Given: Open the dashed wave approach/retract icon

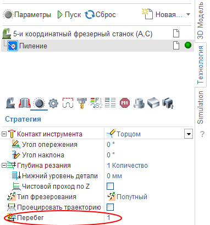Looking at the screenshot, I should click(68, 103).
